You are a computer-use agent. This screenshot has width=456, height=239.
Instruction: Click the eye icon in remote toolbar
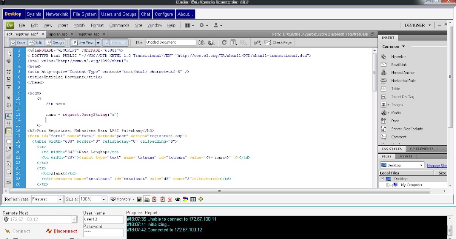[x=177, y=199]
